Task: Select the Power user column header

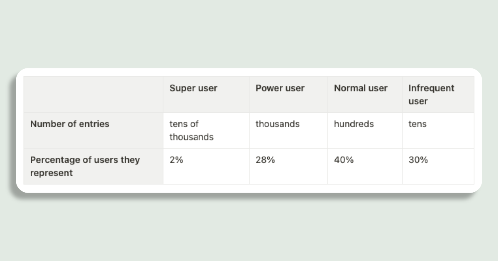Action: pos(280,88)
